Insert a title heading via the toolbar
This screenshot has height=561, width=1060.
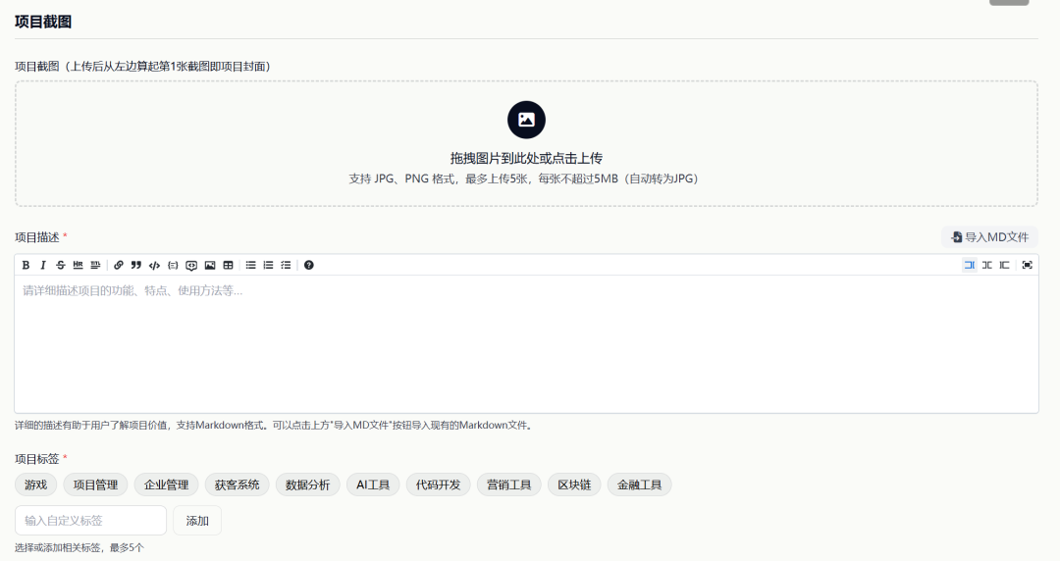(95, 265)
